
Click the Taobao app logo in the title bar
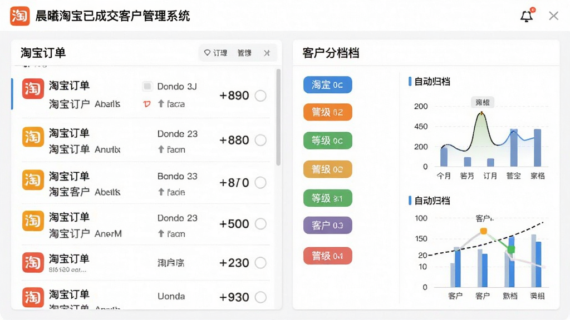[19, 16]
